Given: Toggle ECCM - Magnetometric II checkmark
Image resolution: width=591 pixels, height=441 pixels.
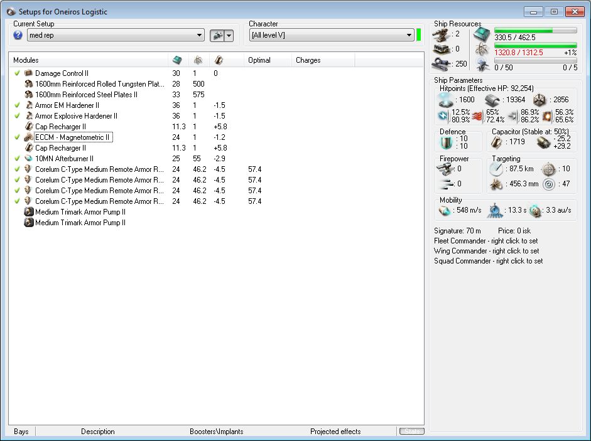Looking at the screenshot, I should [x=17, y=137].
